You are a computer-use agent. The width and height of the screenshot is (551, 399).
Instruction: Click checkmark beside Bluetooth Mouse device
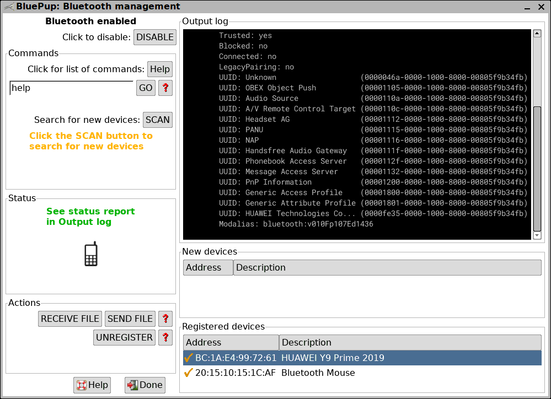(x=189, y=373)
